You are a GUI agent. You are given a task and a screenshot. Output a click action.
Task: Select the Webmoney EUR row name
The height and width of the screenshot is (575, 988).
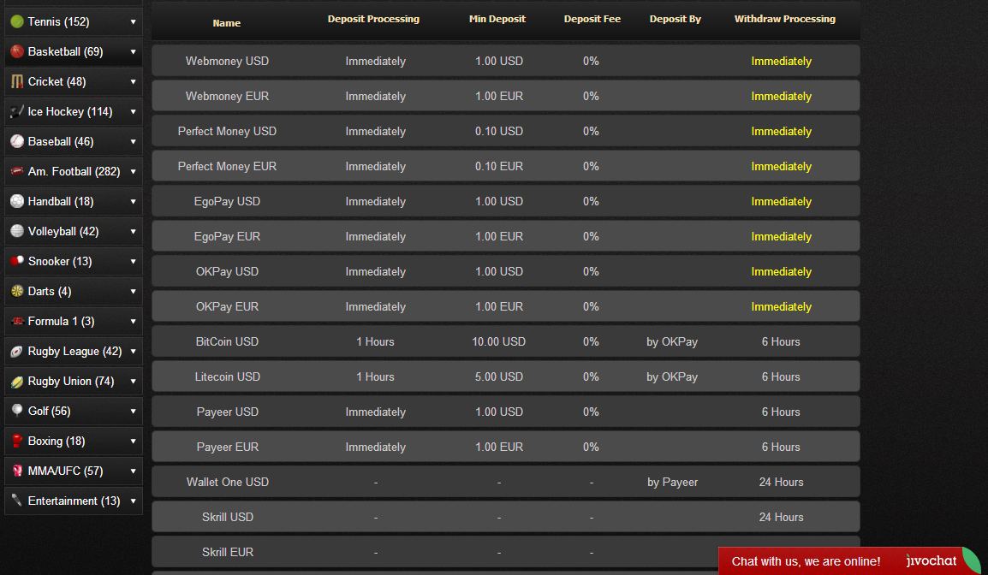[x=227, y=97]
